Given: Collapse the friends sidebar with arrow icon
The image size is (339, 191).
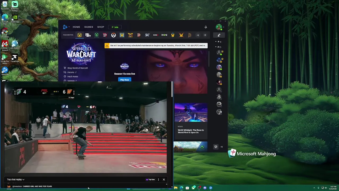Looking at the screenshot, I should (222, 147).
